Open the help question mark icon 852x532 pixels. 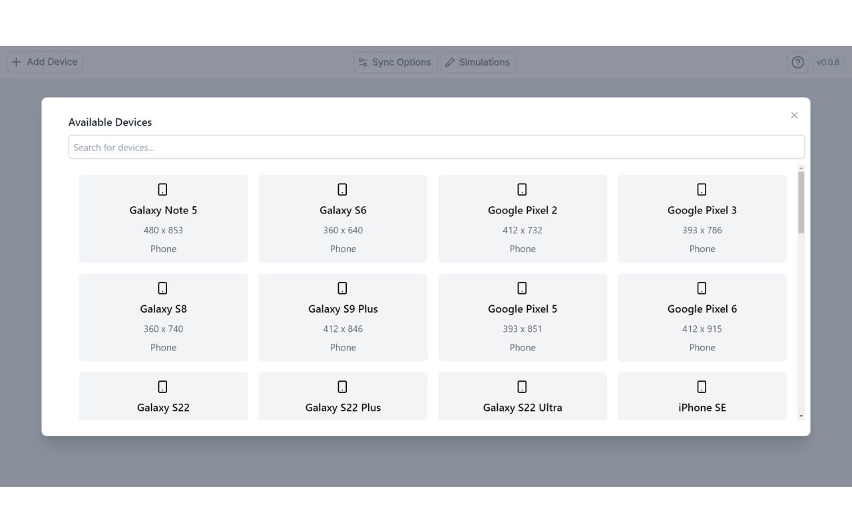click(797, 62)
